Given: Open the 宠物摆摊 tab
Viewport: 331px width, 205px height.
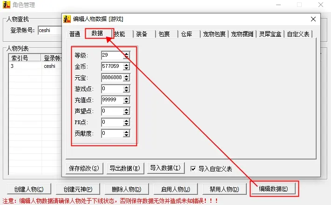Looking at the screenshot, I should pyautogui.click(x=242, y=34).
